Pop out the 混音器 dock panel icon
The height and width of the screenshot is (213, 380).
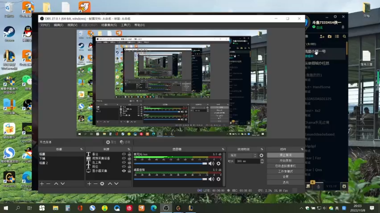coord(223,149)
